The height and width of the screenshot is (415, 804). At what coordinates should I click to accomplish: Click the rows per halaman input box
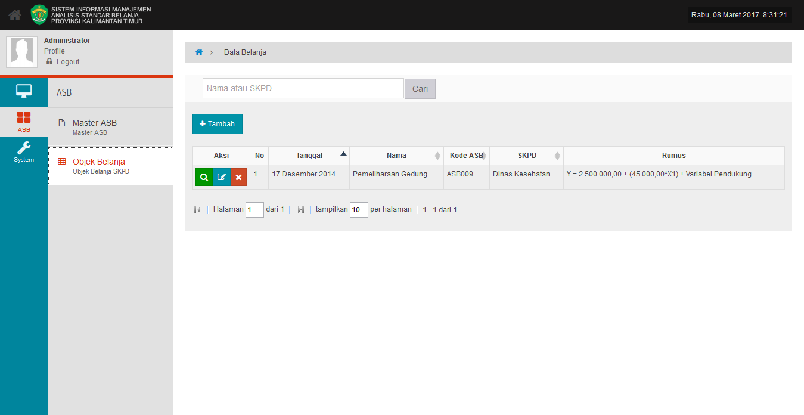click(359, 210)
